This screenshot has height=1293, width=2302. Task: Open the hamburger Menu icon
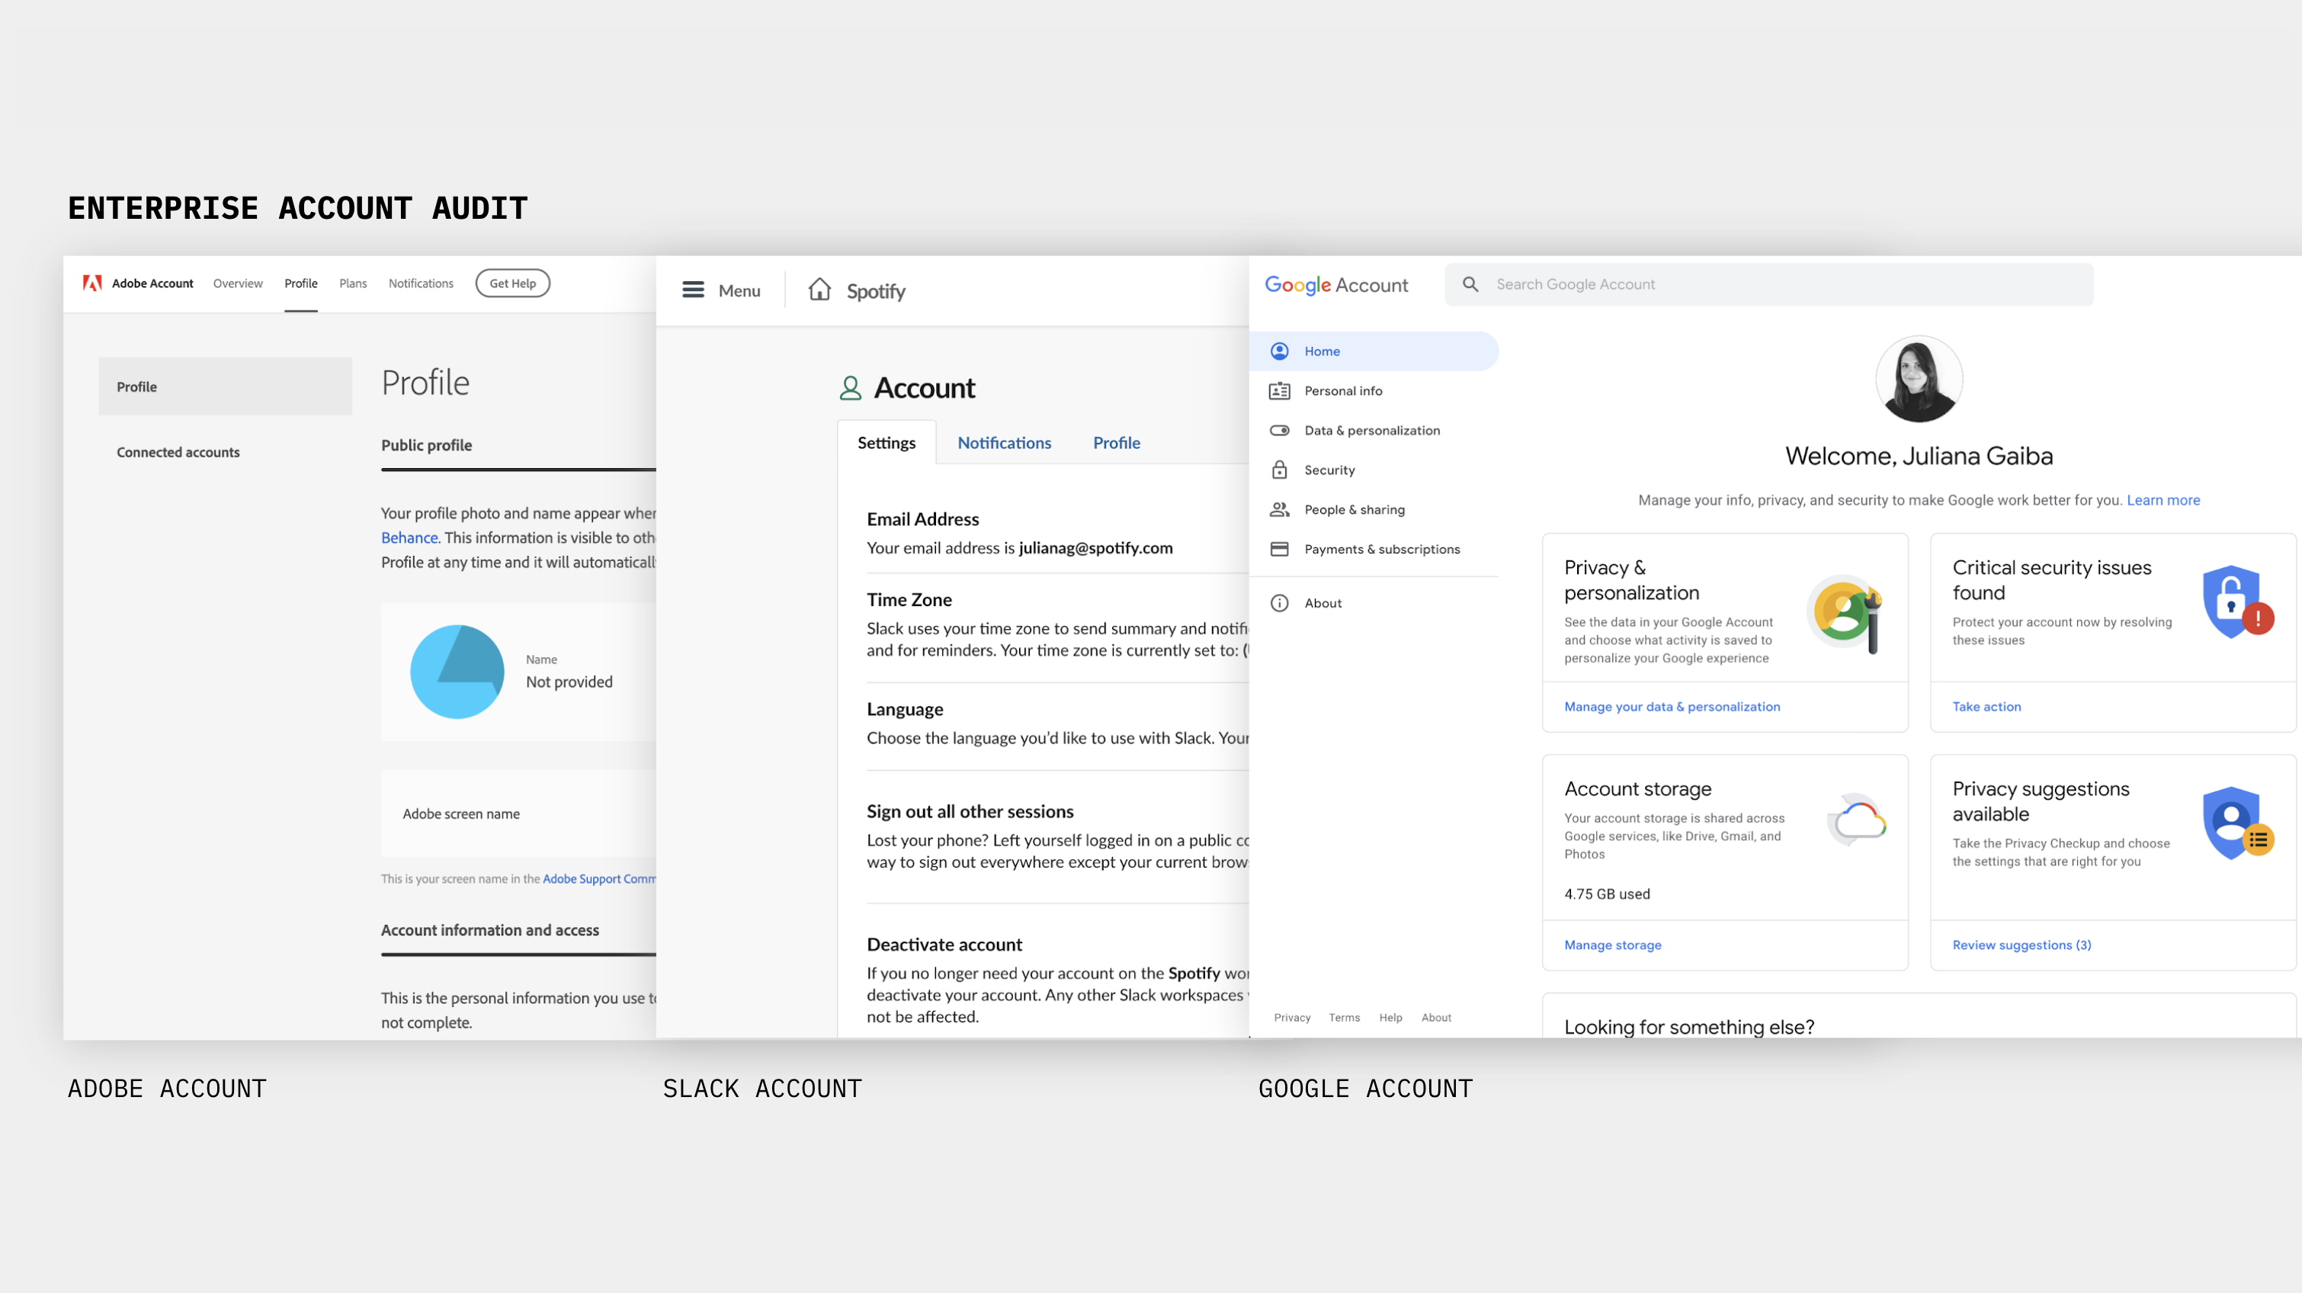click(x=693, y=290)
